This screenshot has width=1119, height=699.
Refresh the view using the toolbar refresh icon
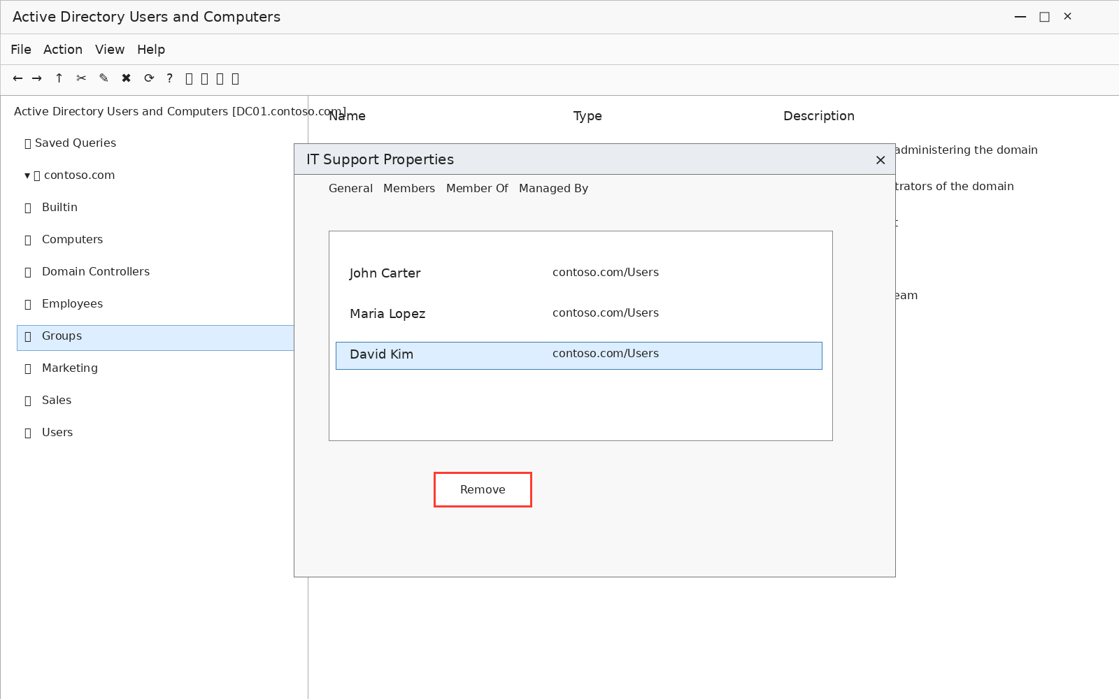click(x=149, y=78)
